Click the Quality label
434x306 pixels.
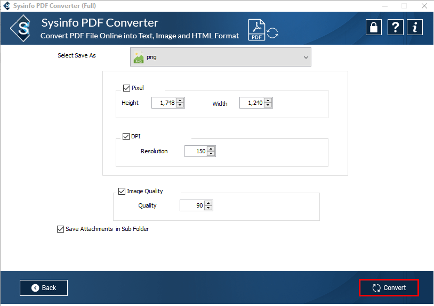147,205
